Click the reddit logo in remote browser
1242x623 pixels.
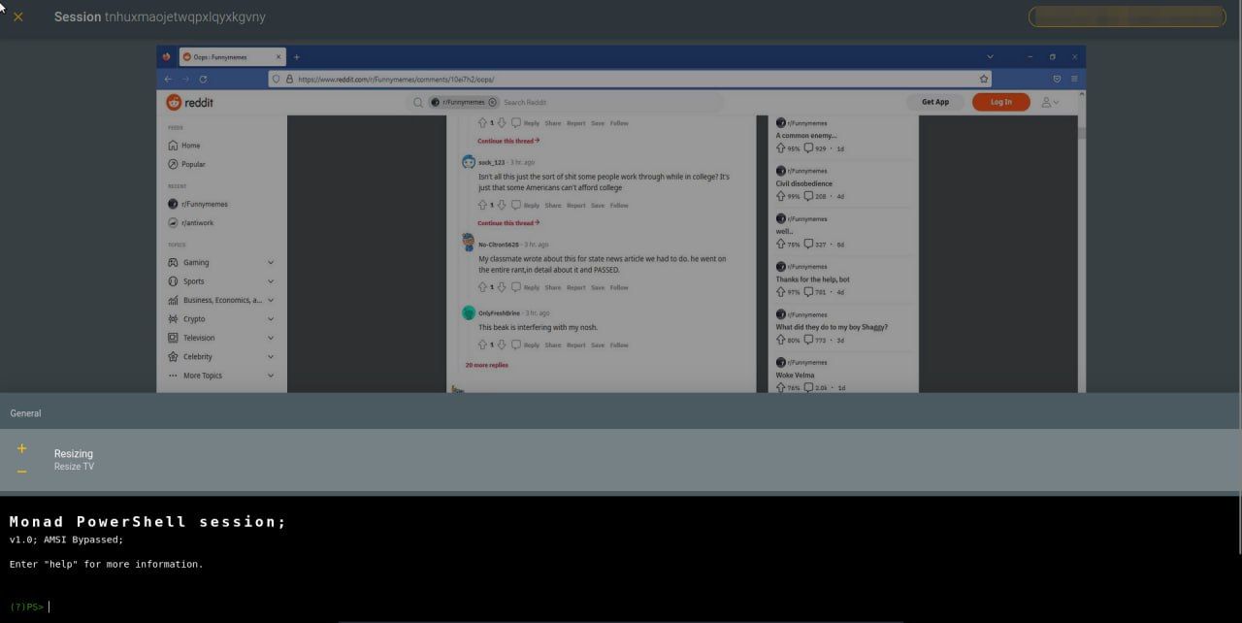tap(189, 102)
